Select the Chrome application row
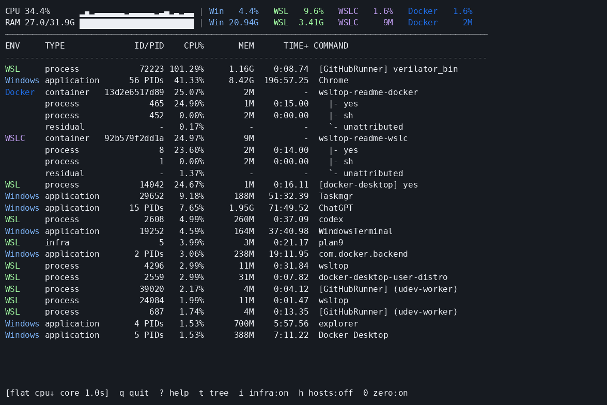The width and height of the screenshot is (607, 405). tap(177, 81)
